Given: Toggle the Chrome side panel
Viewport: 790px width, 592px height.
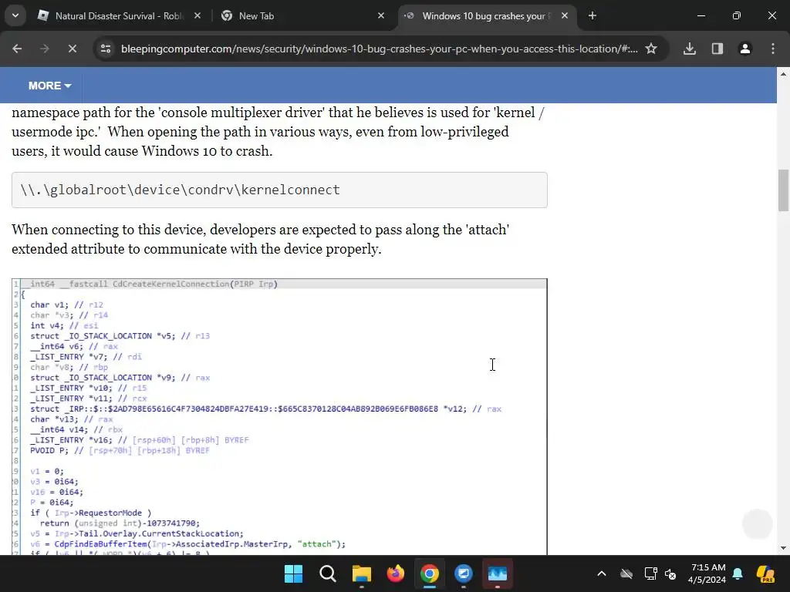Looking at the screenshot, I should click(717, 49).
